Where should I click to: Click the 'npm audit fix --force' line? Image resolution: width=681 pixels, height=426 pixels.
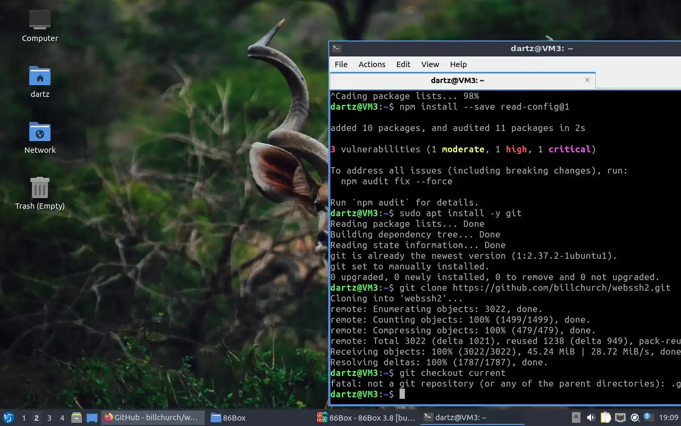[x=396, y=181]
